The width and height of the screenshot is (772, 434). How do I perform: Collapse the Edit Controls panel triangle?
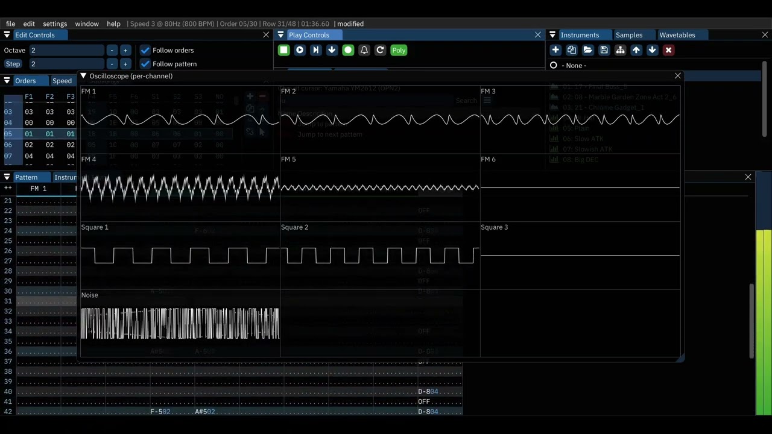click(x=7, y=35)
